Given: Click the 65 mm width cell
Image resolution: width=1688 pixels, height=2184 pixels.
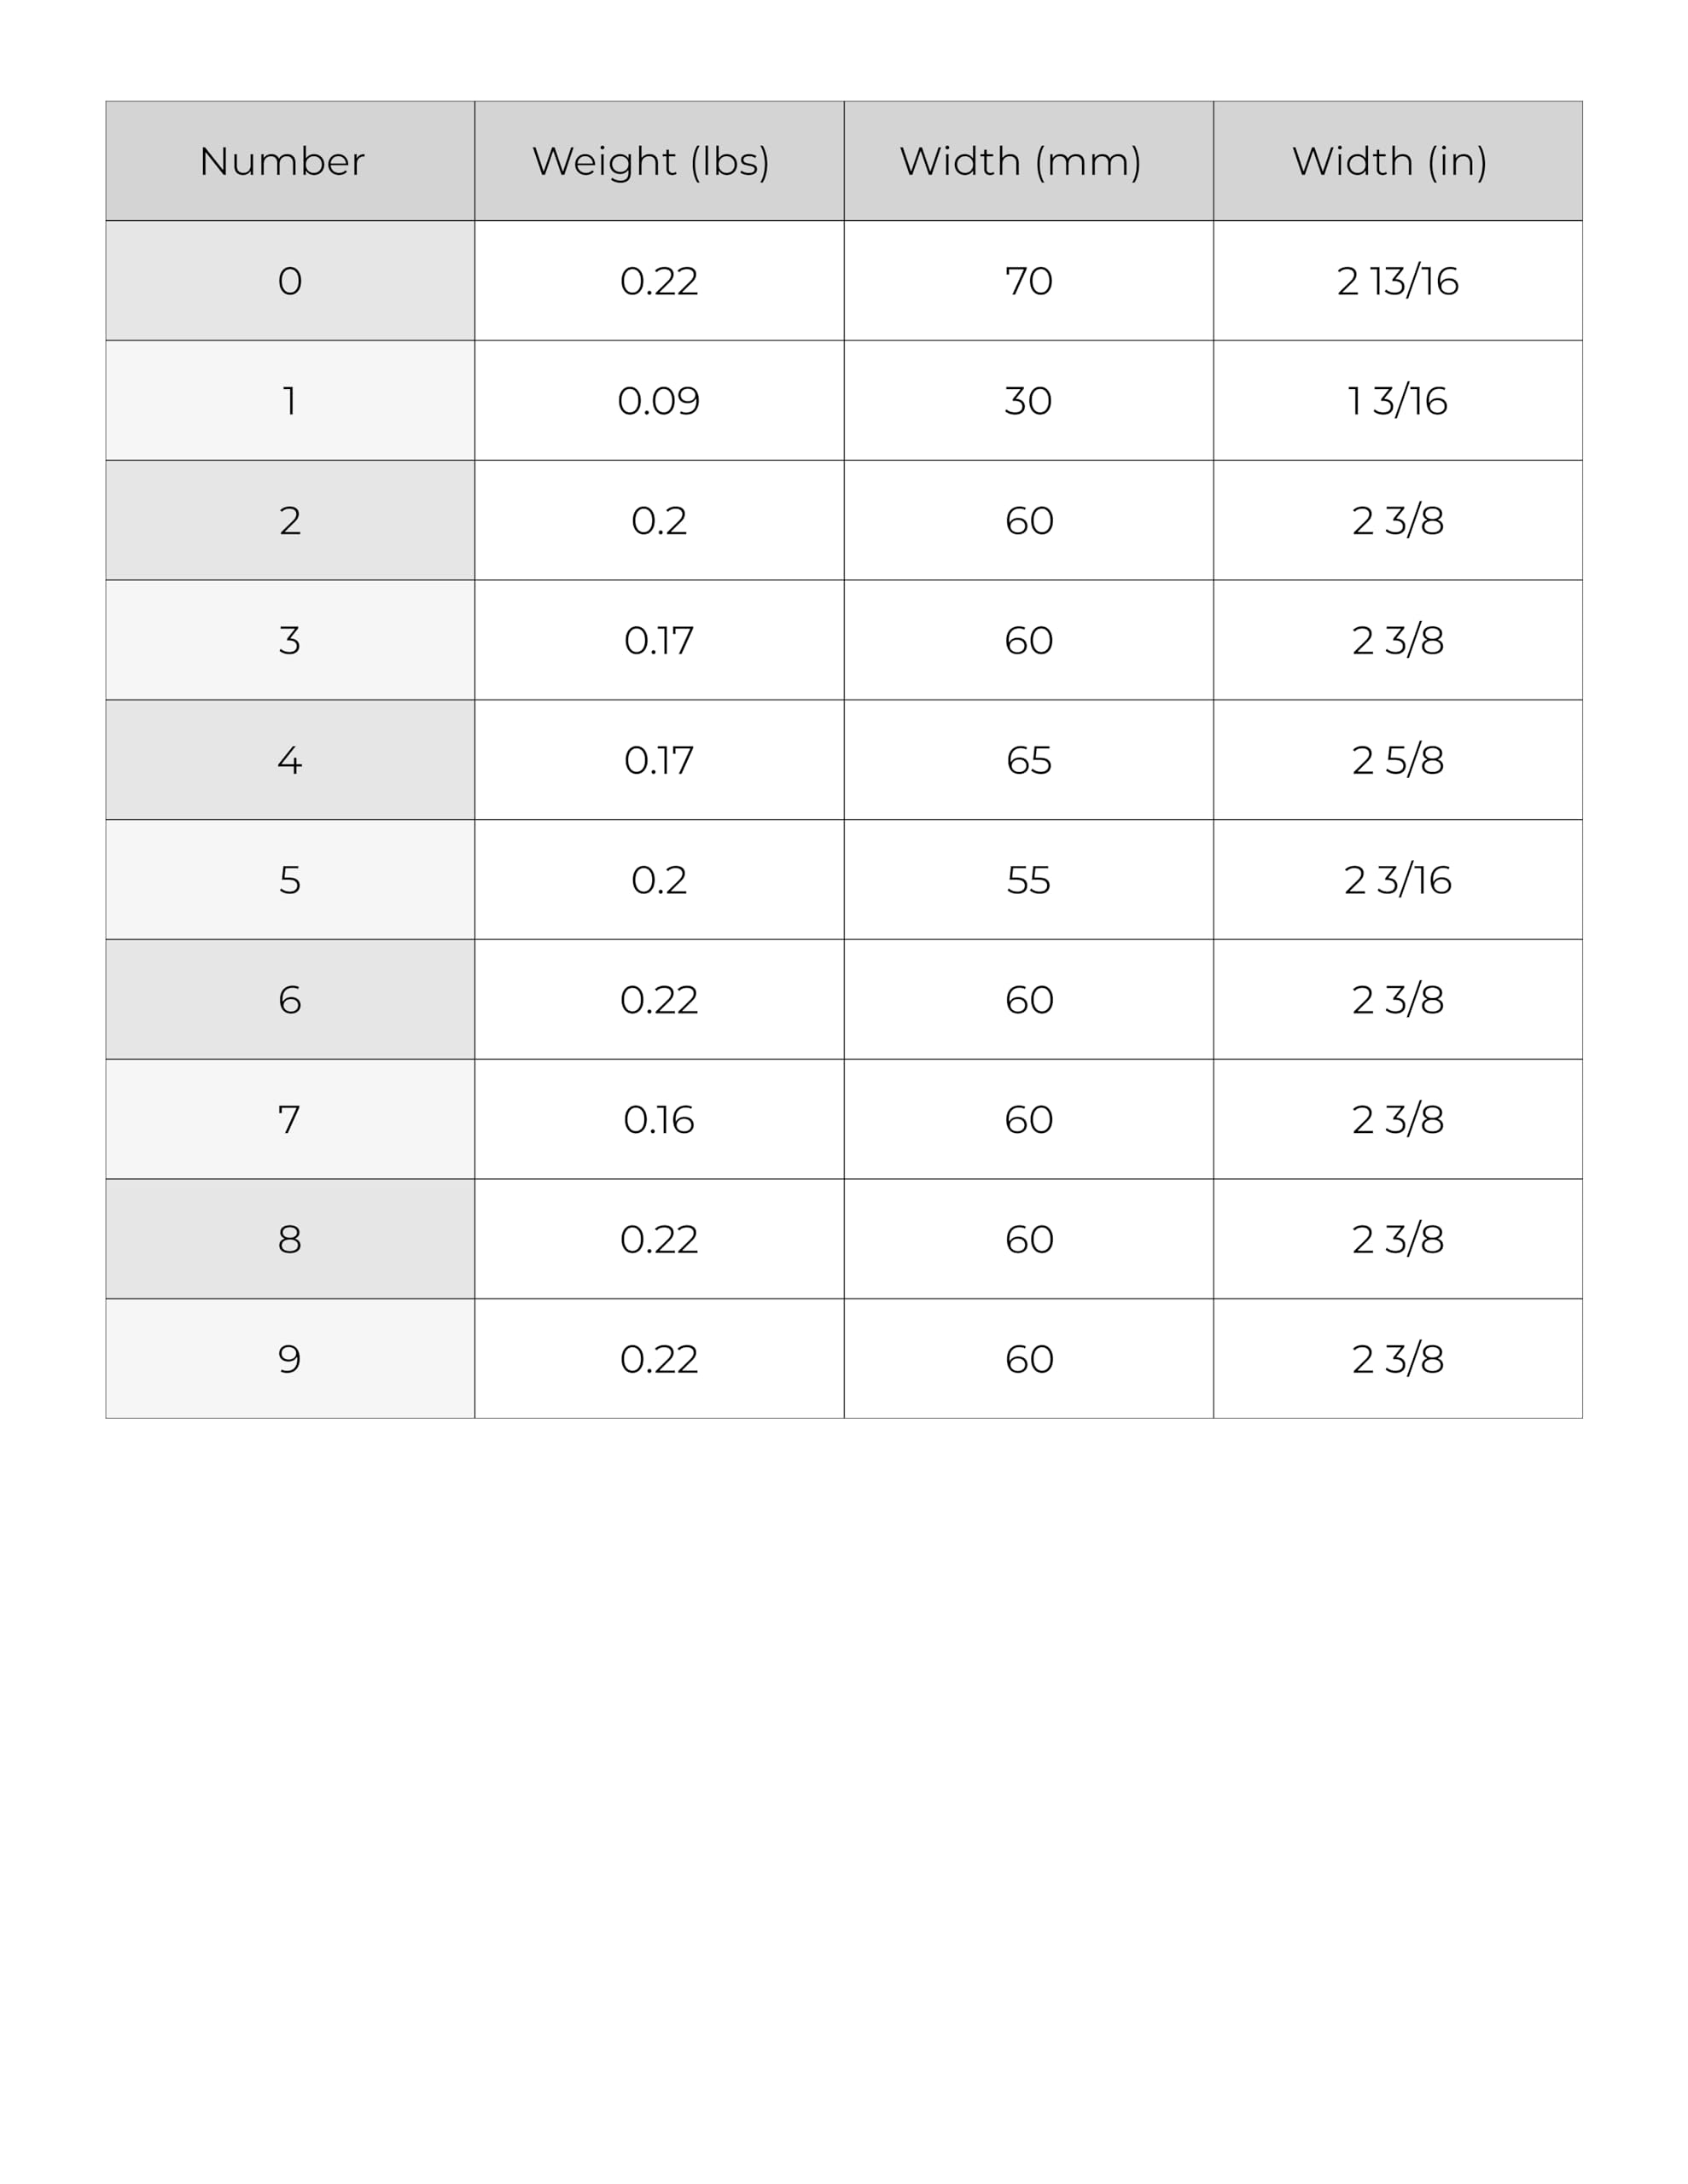Looking at the screenshot, I should (x=1027, y=760).
